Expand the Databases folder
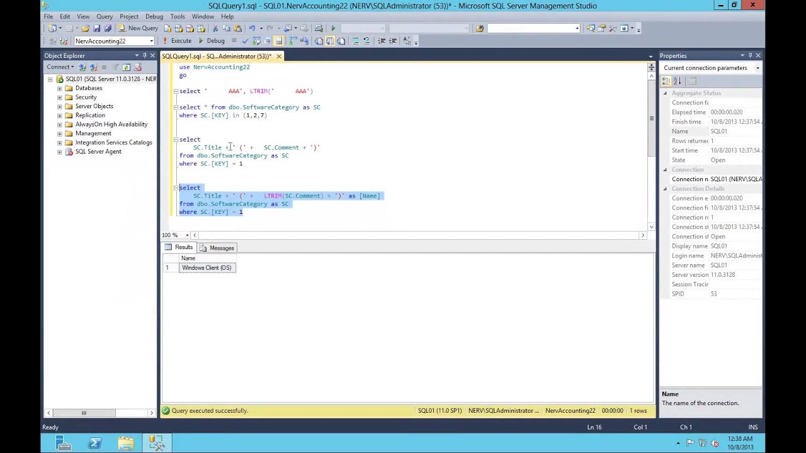Viewport: 806px width, 453px height. point(60,88)
